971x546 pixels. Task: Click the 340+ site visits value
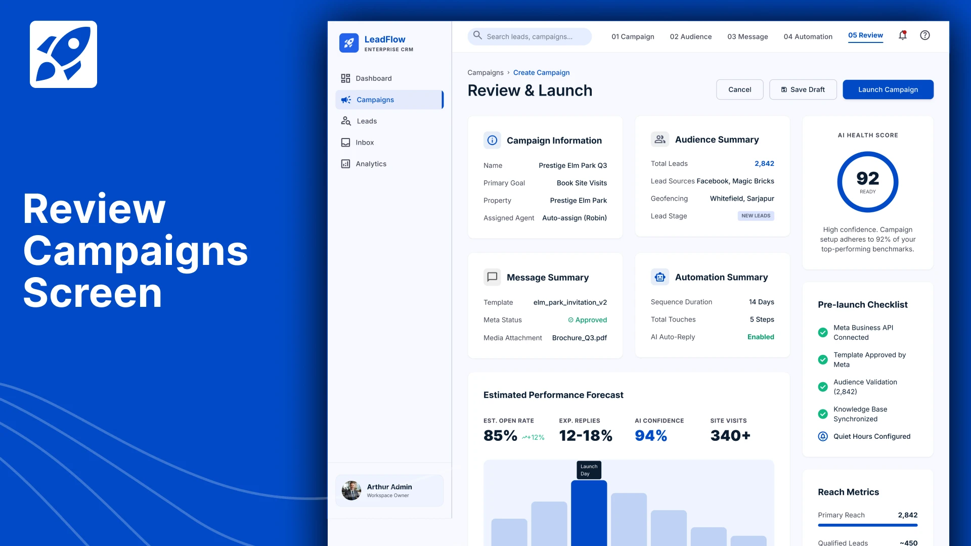(730, 435)
